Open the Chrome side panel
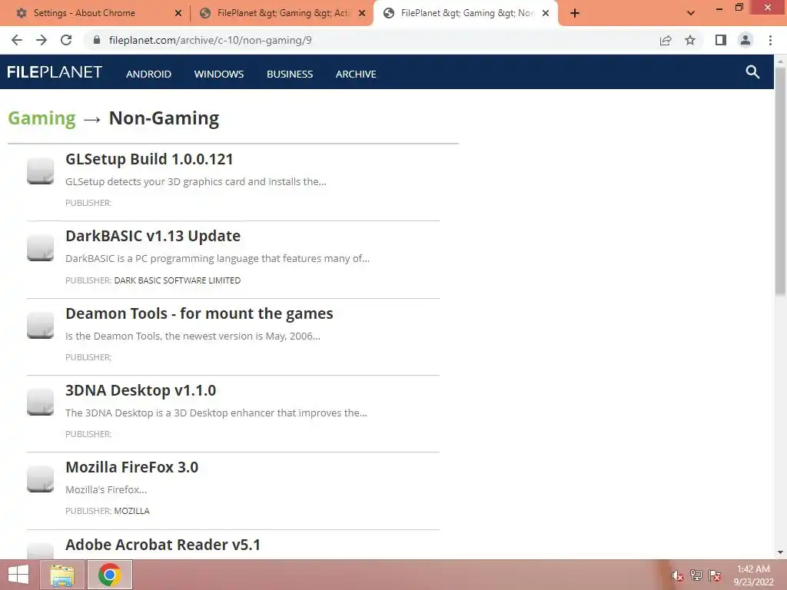Image resolution: width=787 pixels, height=590 pixels. [721, 40]
